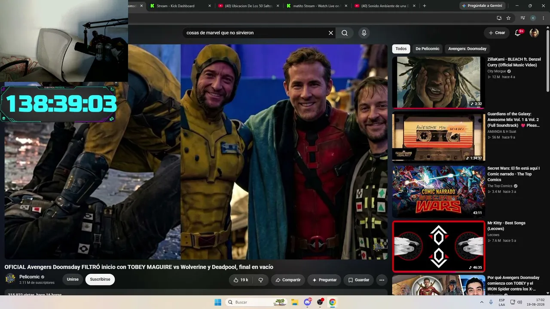Open the Windows Start menu
Viewport: 550px width, 309px height.
(218, 302)
